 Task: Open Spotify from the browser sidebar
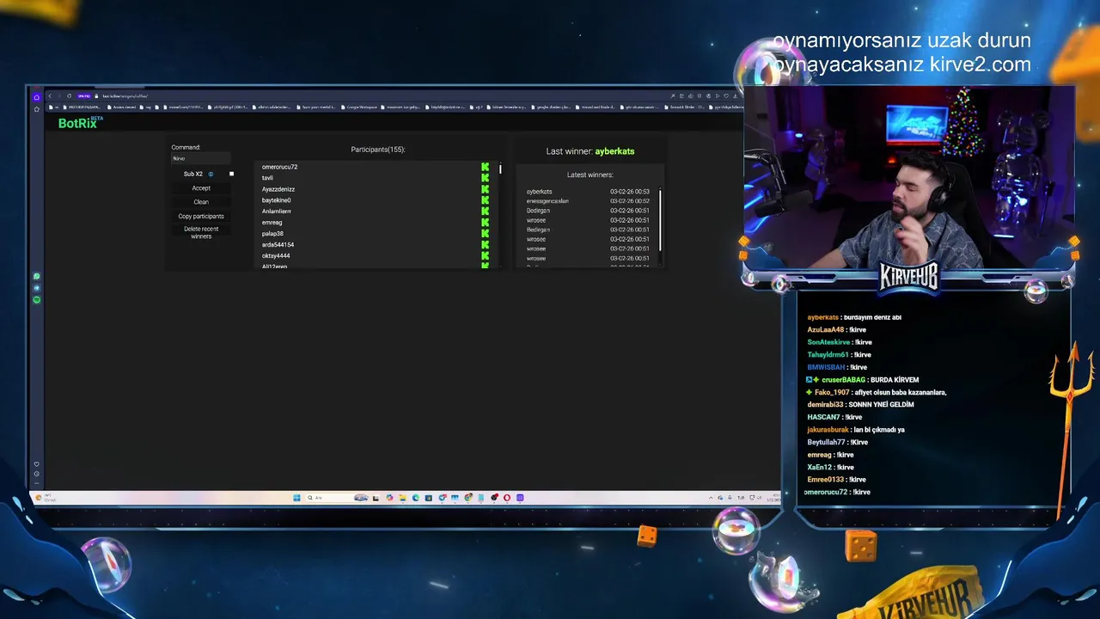(x=36, y=300)
